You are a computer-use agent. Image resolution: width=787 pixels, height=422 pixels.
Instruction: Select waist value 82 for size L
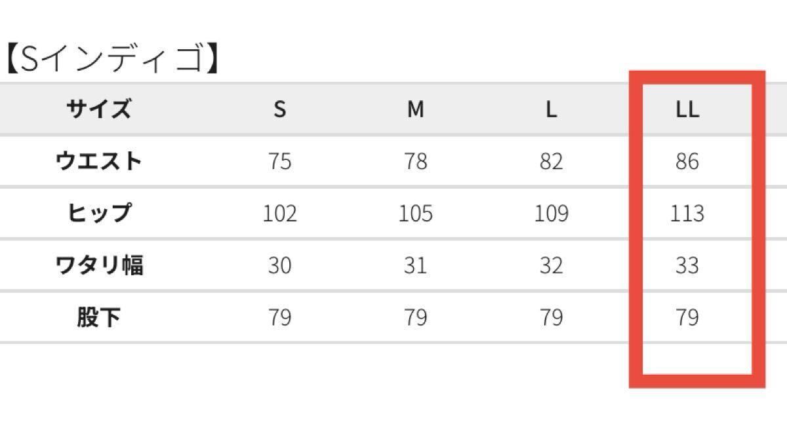[x=551, y=161]
